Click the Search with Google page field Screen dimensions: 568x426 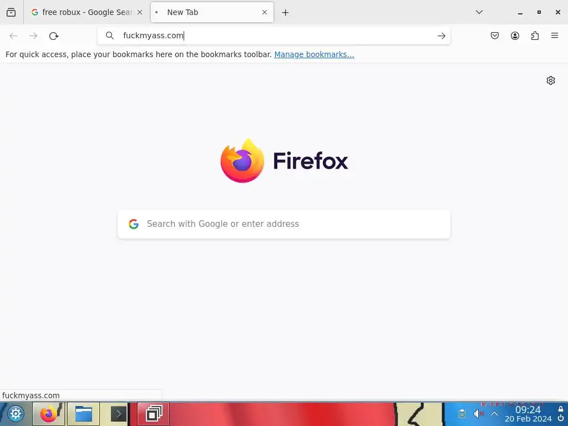tap(283, 224)
